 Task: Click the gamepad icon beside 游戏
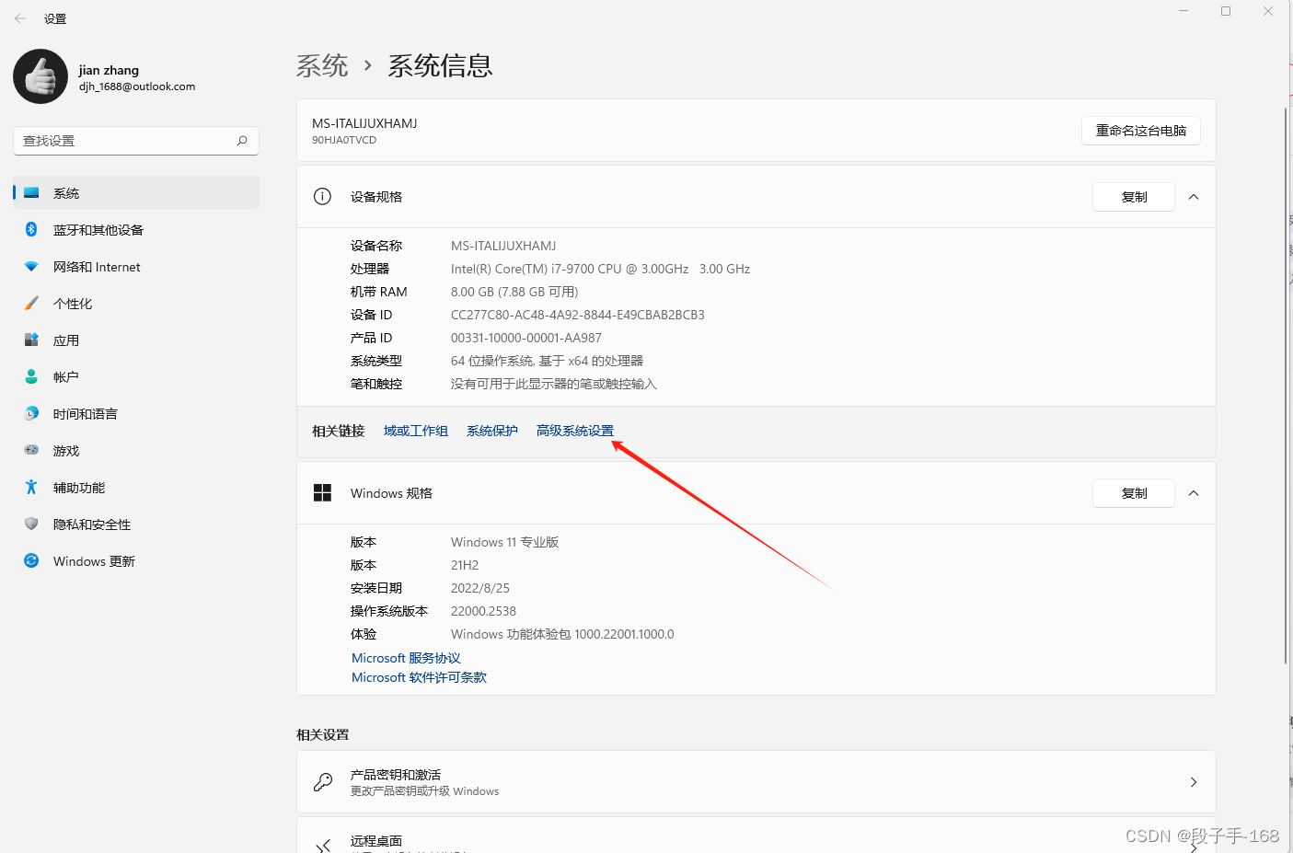[x=31, y=451]
